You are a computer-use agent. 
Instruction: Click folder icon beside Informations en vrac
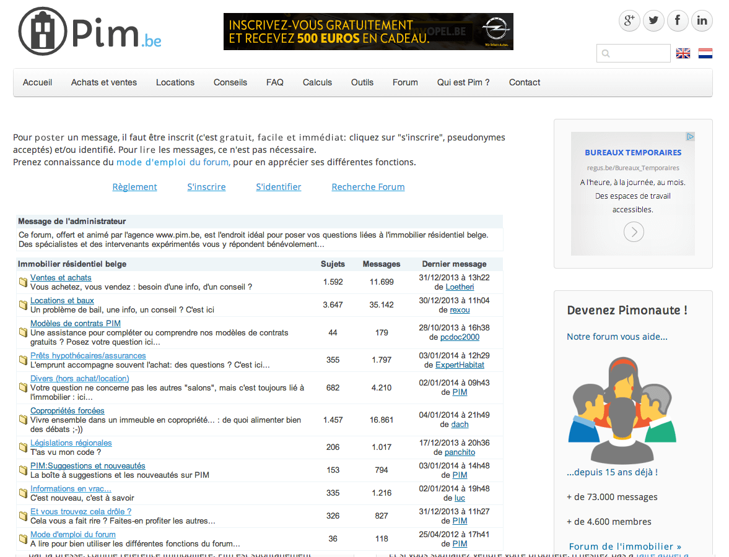(x=24, y=493)
